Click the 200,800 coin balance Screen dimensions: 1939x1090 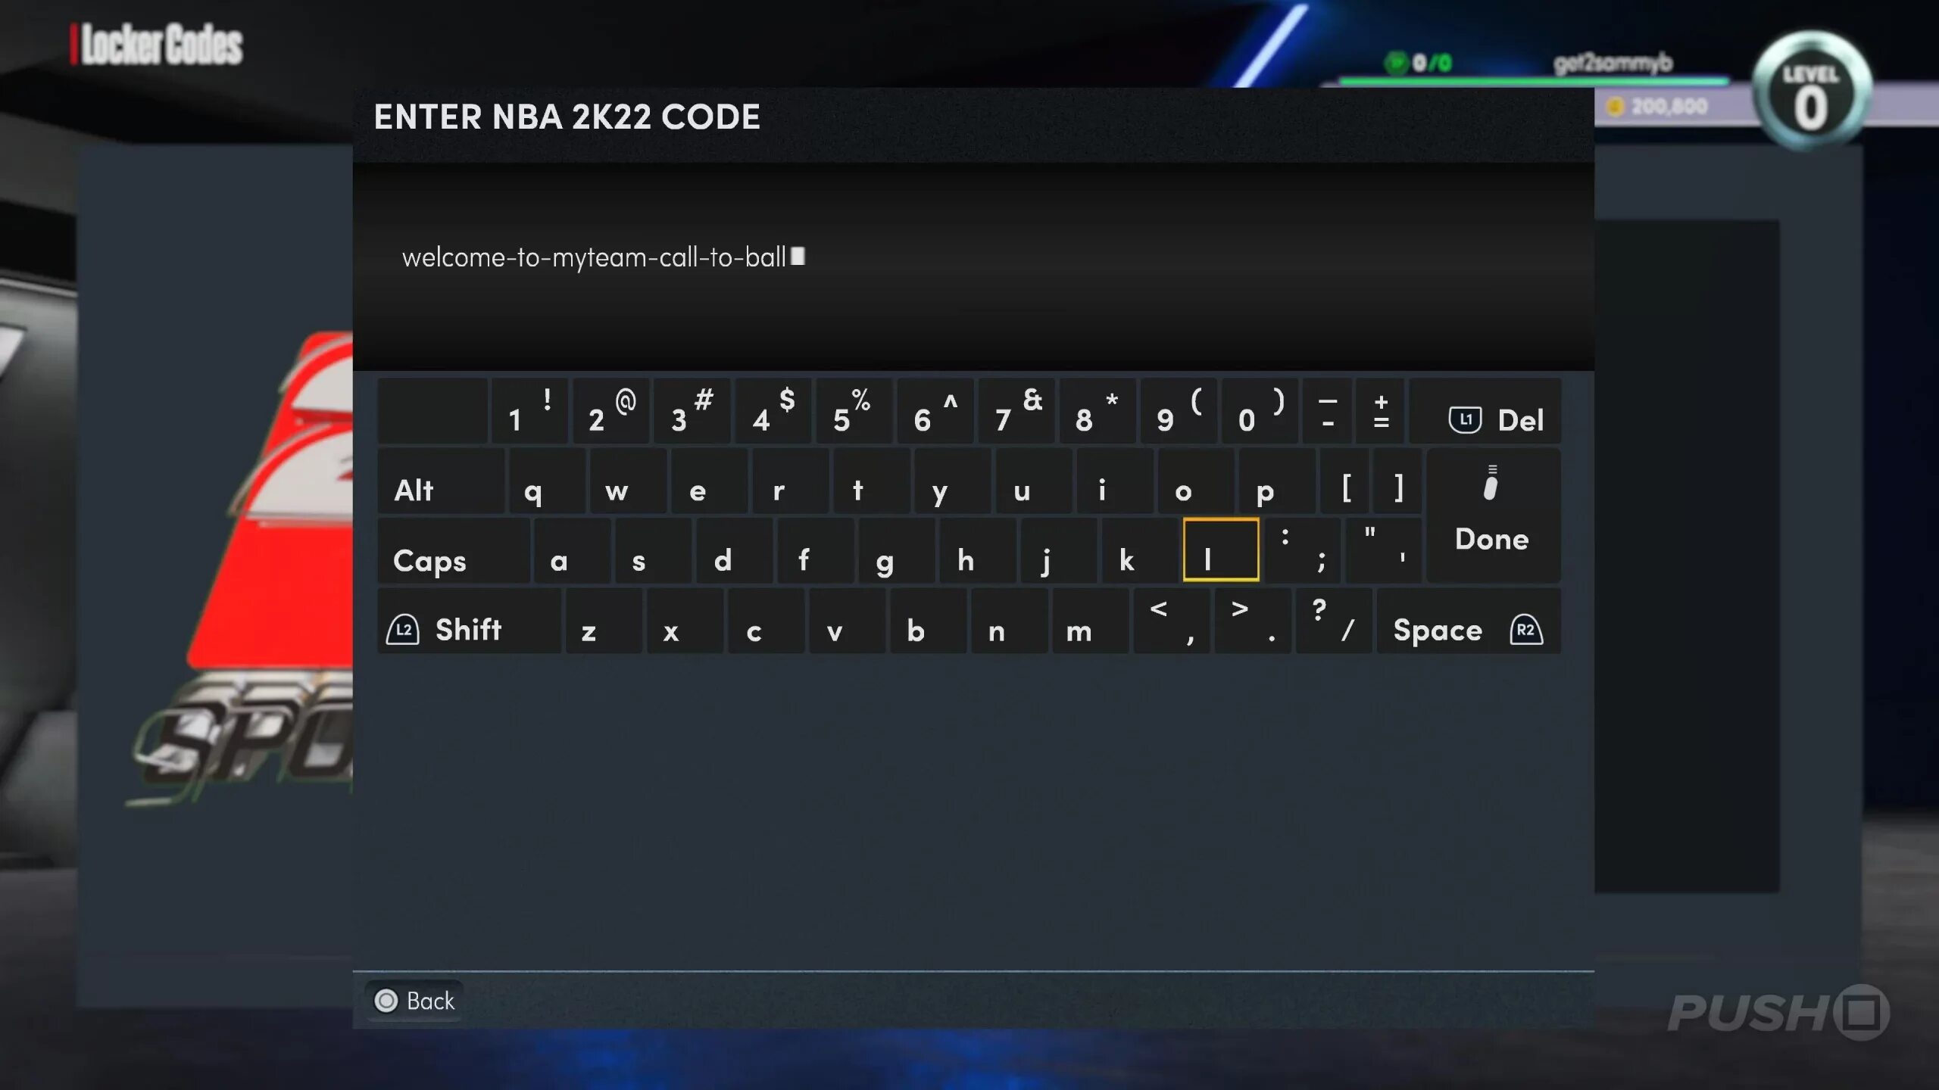tap(1659, 106)
